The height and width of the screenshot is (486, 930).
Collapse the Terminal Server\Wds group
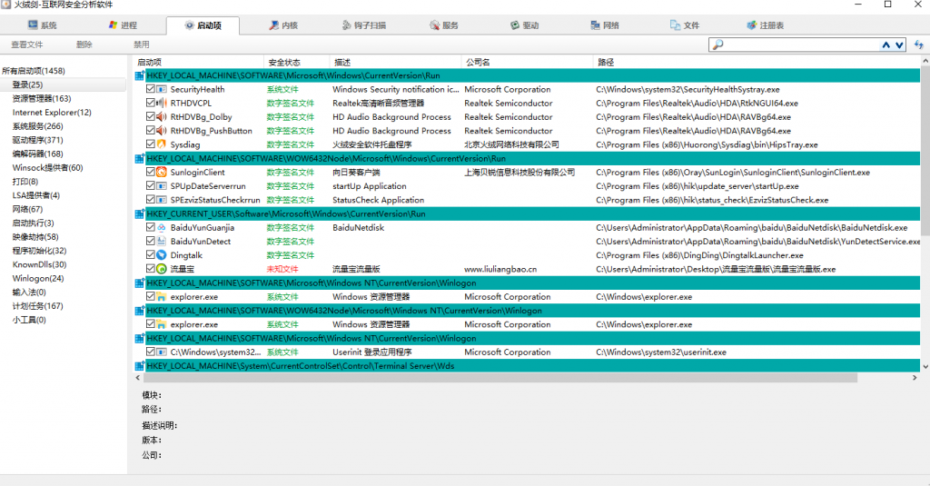coord(139,366)
